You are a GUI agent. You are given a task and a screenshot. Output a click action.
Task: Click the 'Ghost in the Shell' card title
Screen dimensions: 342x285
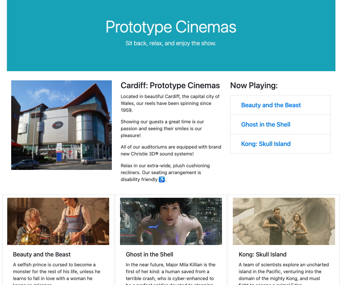coord(149,254)
